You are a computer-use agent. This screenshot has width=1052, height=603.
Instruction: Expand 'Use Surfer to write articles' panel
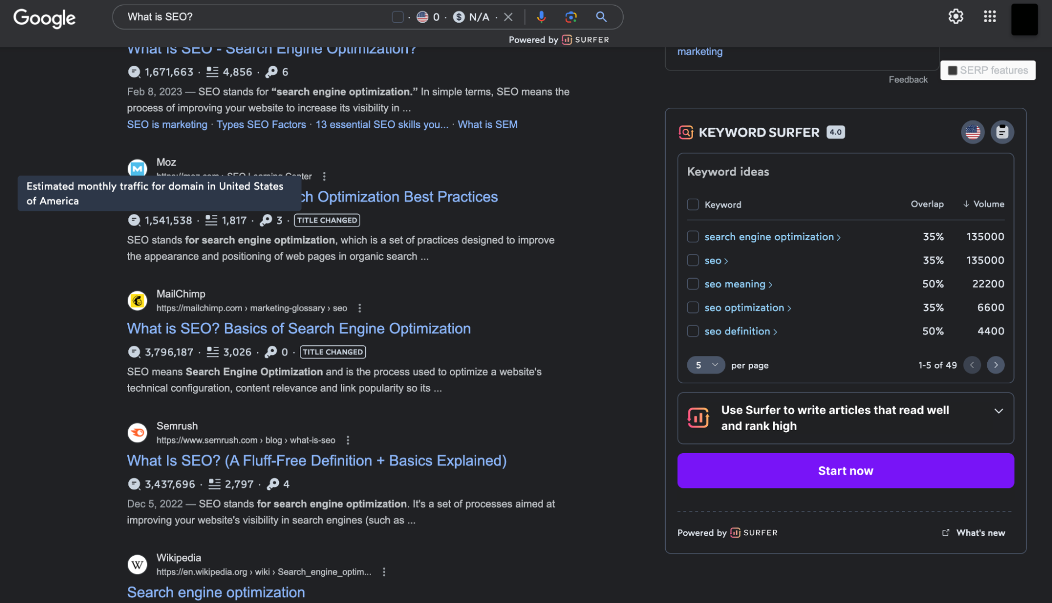click(x=998, y=411)
